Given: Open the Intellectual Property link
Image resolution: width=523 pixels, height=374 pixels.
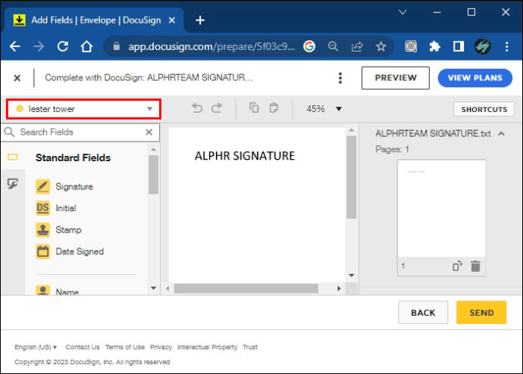Looking at the screenshot, I should coord(207,347).
